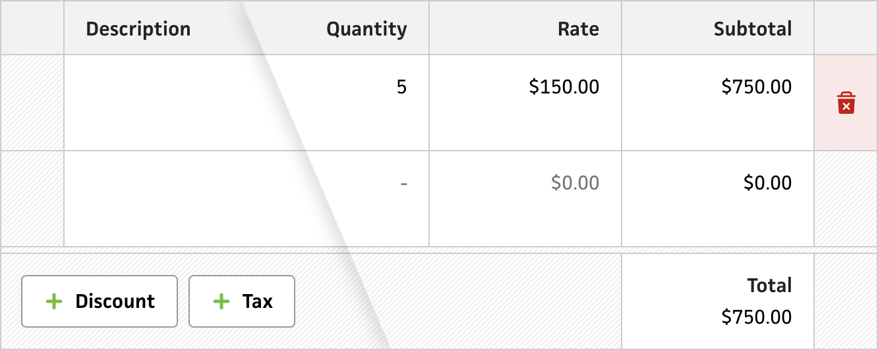Click the Quantity column header
This screenshot has height=350, width=878.
367,29
